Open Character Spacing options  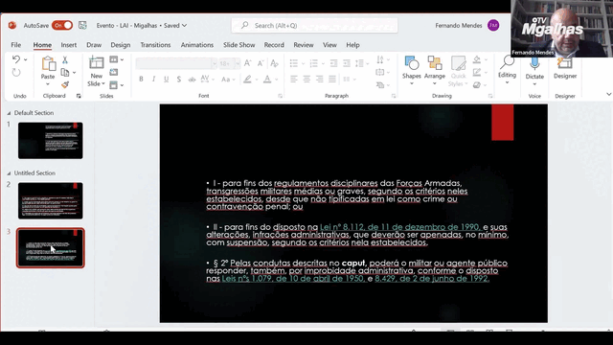[207, 80]
